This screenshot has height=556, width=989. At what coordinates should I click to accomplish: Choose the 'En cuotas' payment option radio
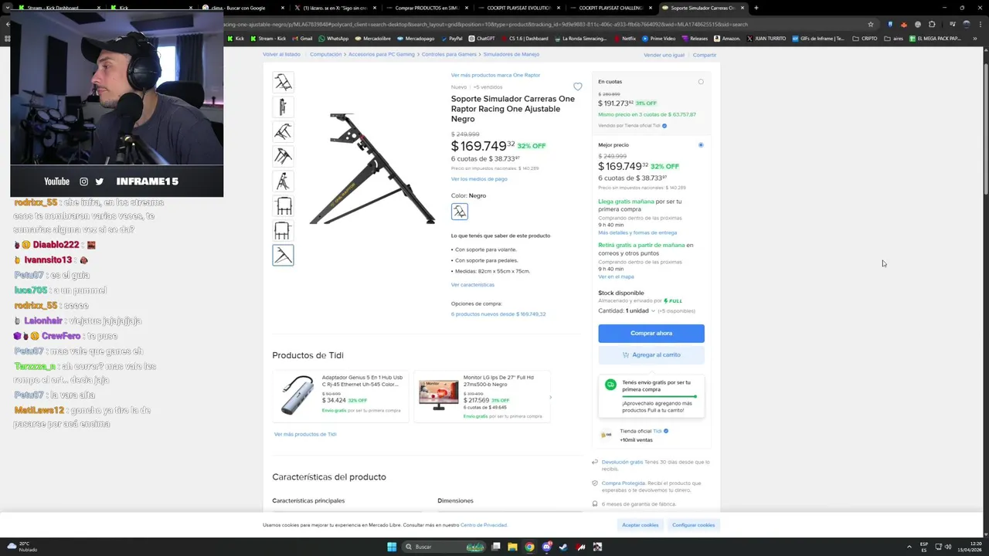tap(701, 82)
